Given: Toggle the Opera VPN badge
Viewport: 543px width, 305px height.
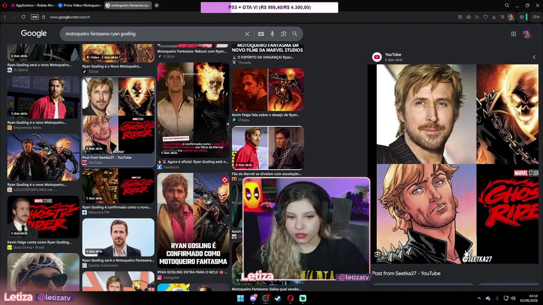Looking at the screenshot, I should tap(35, 17).
